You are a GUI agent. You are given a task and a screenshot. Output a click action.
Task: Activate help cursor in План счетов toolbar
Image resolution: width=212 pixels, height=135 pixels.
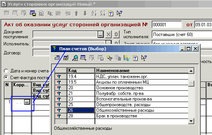[x=144, y=58]
